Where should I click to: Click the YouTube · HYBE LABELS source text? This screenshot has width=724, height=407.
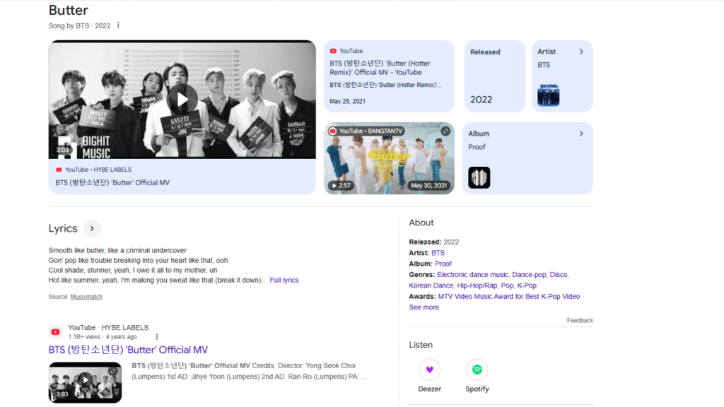coord(108,328)
